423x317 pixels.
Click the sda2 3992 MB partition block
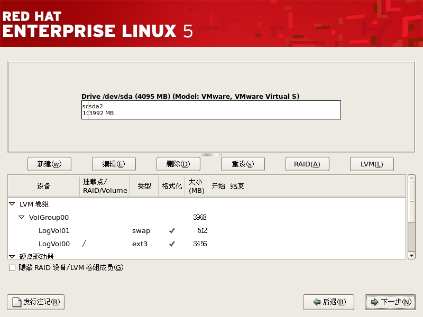[214, 110]
